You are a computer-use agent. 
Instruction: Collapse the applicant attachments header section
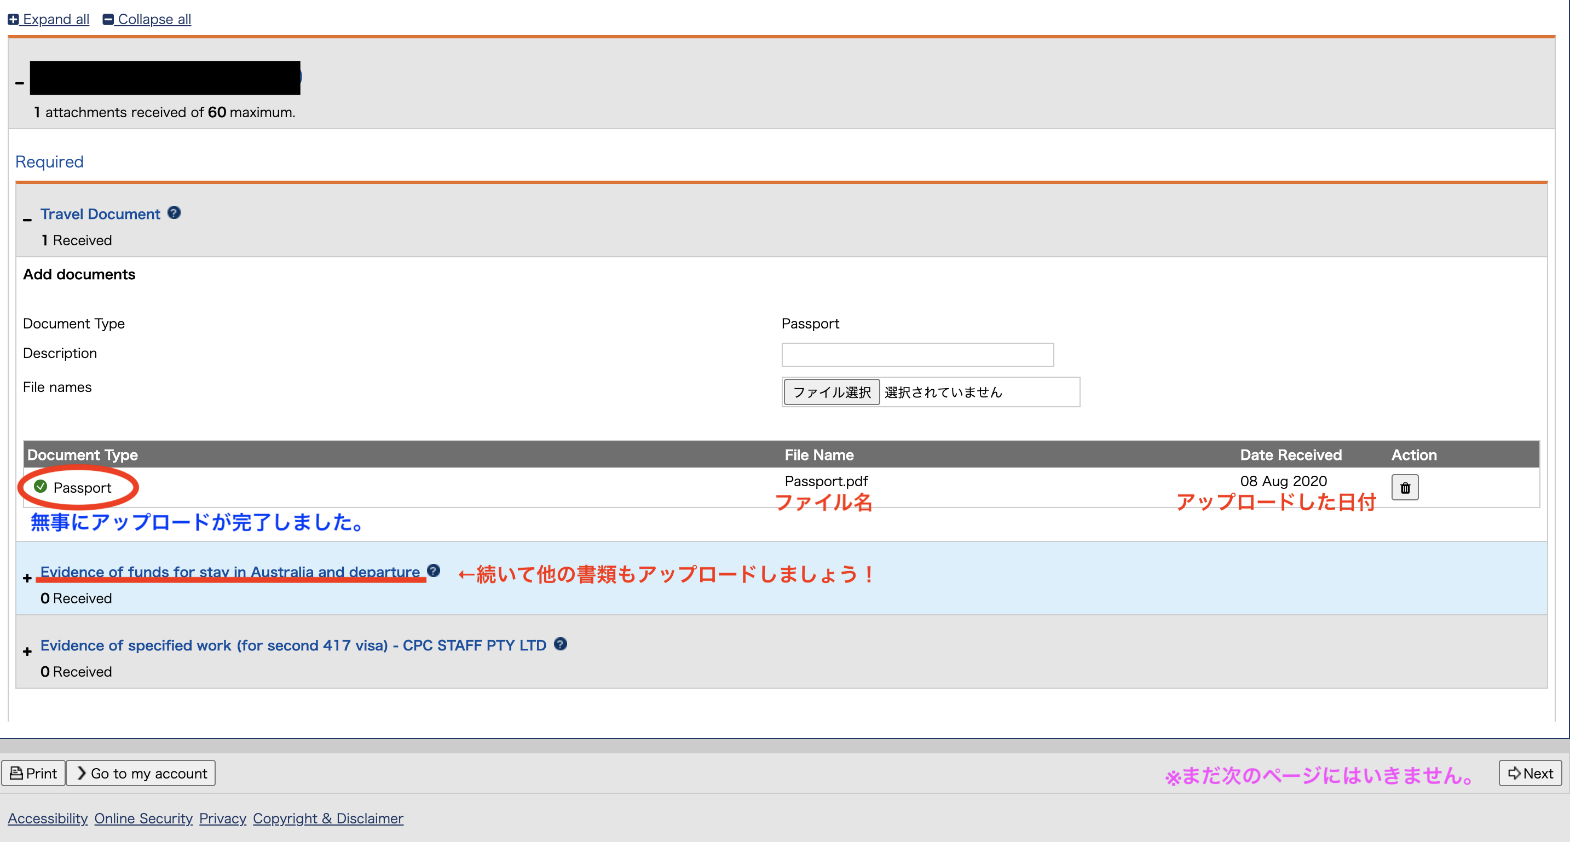(20, 83)
